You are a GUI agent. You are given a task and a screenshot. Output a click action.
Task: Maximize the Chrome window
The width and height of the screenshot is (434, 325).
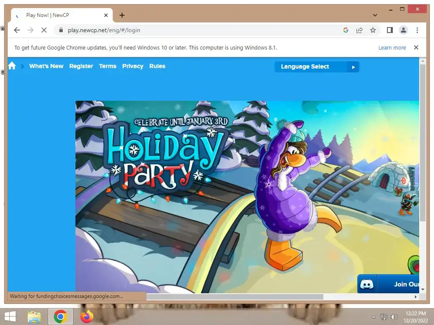point(402,9)
